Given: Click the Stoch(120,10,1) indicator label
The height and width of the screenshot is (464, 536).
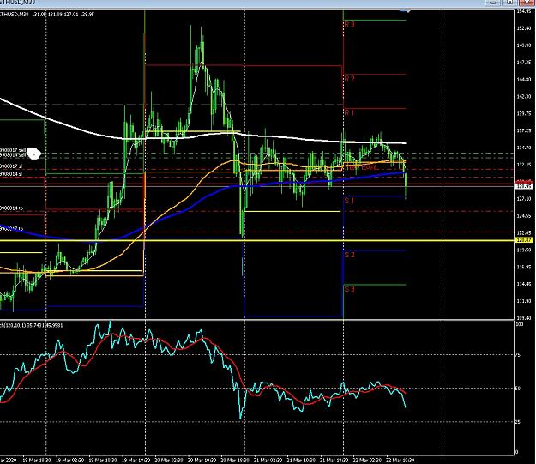Looking at the screenshot, I should pos(32,326).
